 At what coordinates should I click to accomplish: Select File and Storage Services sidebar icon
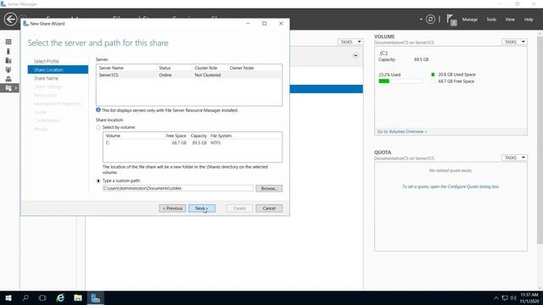[x=8, y=88]
